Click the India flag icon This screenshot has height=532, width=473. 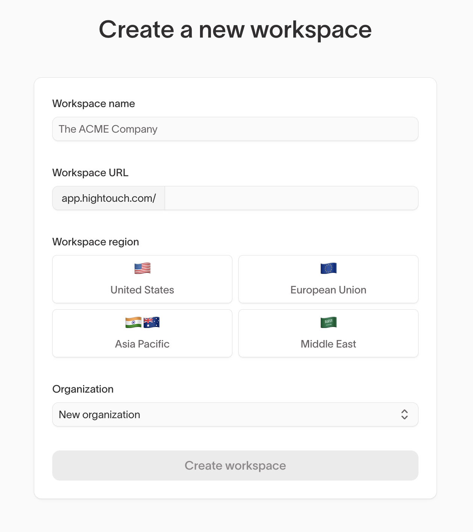133,322
